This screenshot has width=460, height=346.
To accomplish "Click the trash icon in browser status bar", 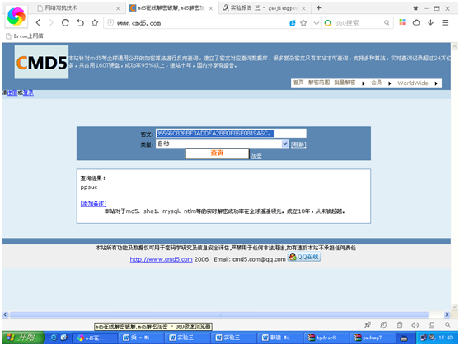I will 399,325.
